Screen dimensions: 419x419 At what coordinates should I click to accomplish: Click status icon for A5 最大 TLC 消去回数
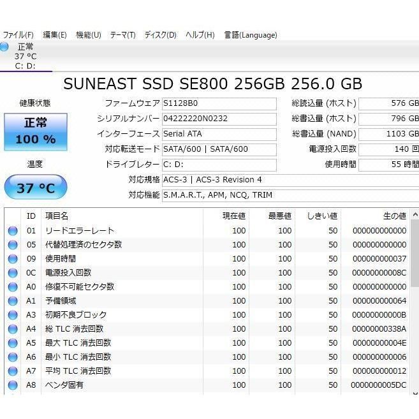[x=13, y=343]
